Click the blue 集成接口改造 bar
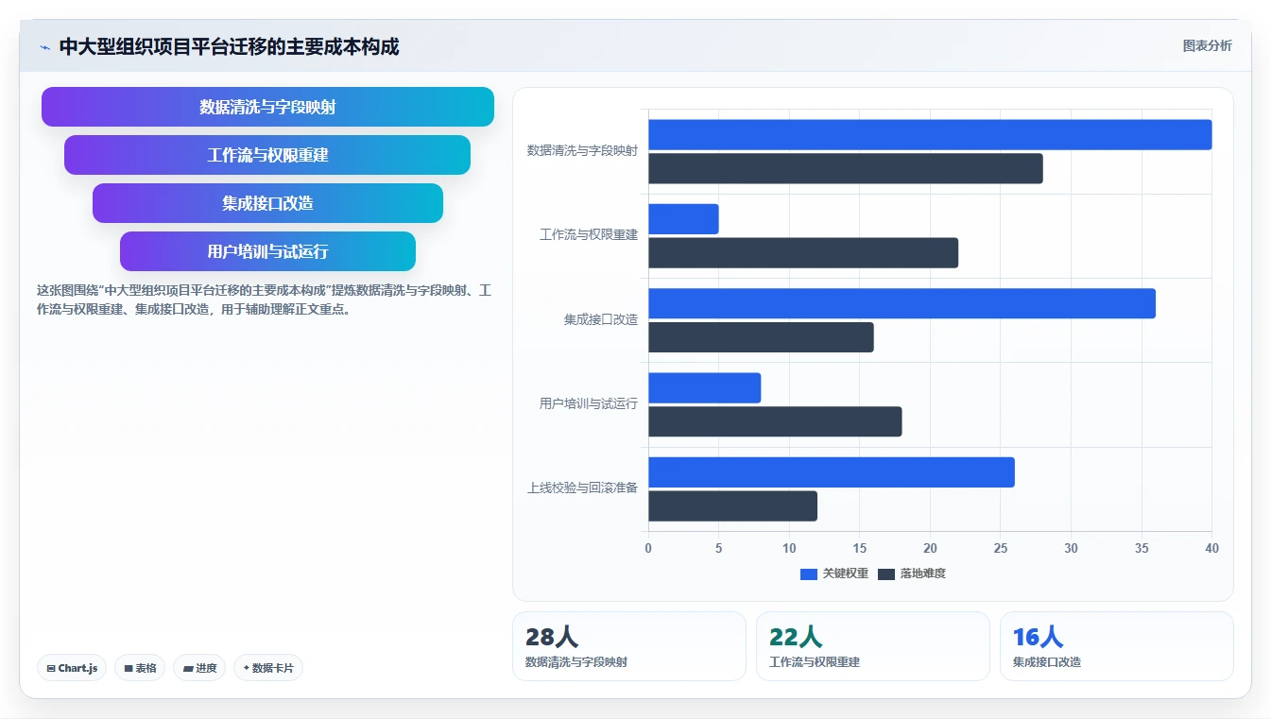The image size is (1271, 719). (902, 303)
